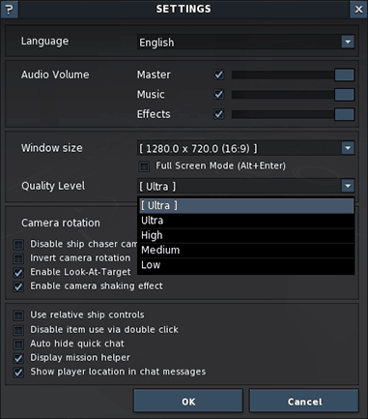Enable Full Screen Mode checkbox
The image size is (368, 419).
tap(144, 166)
